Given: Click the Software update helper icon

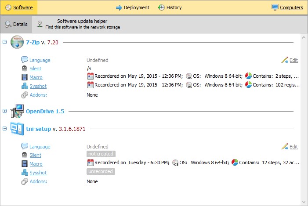Looking at the screenshot, I should [x=40, y=24].
